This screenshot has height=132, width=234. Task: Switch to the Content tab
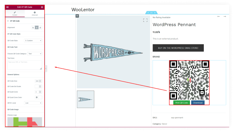(15, 13)
